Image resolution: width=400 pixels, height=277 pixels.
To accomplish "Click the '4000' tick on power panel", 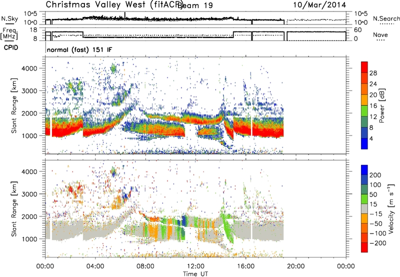I will pyautogui.click(x=29, y=68).
